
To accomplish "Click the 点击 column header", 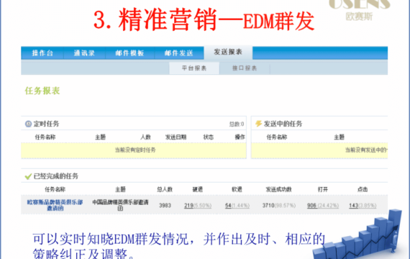I will coord(363,189).
